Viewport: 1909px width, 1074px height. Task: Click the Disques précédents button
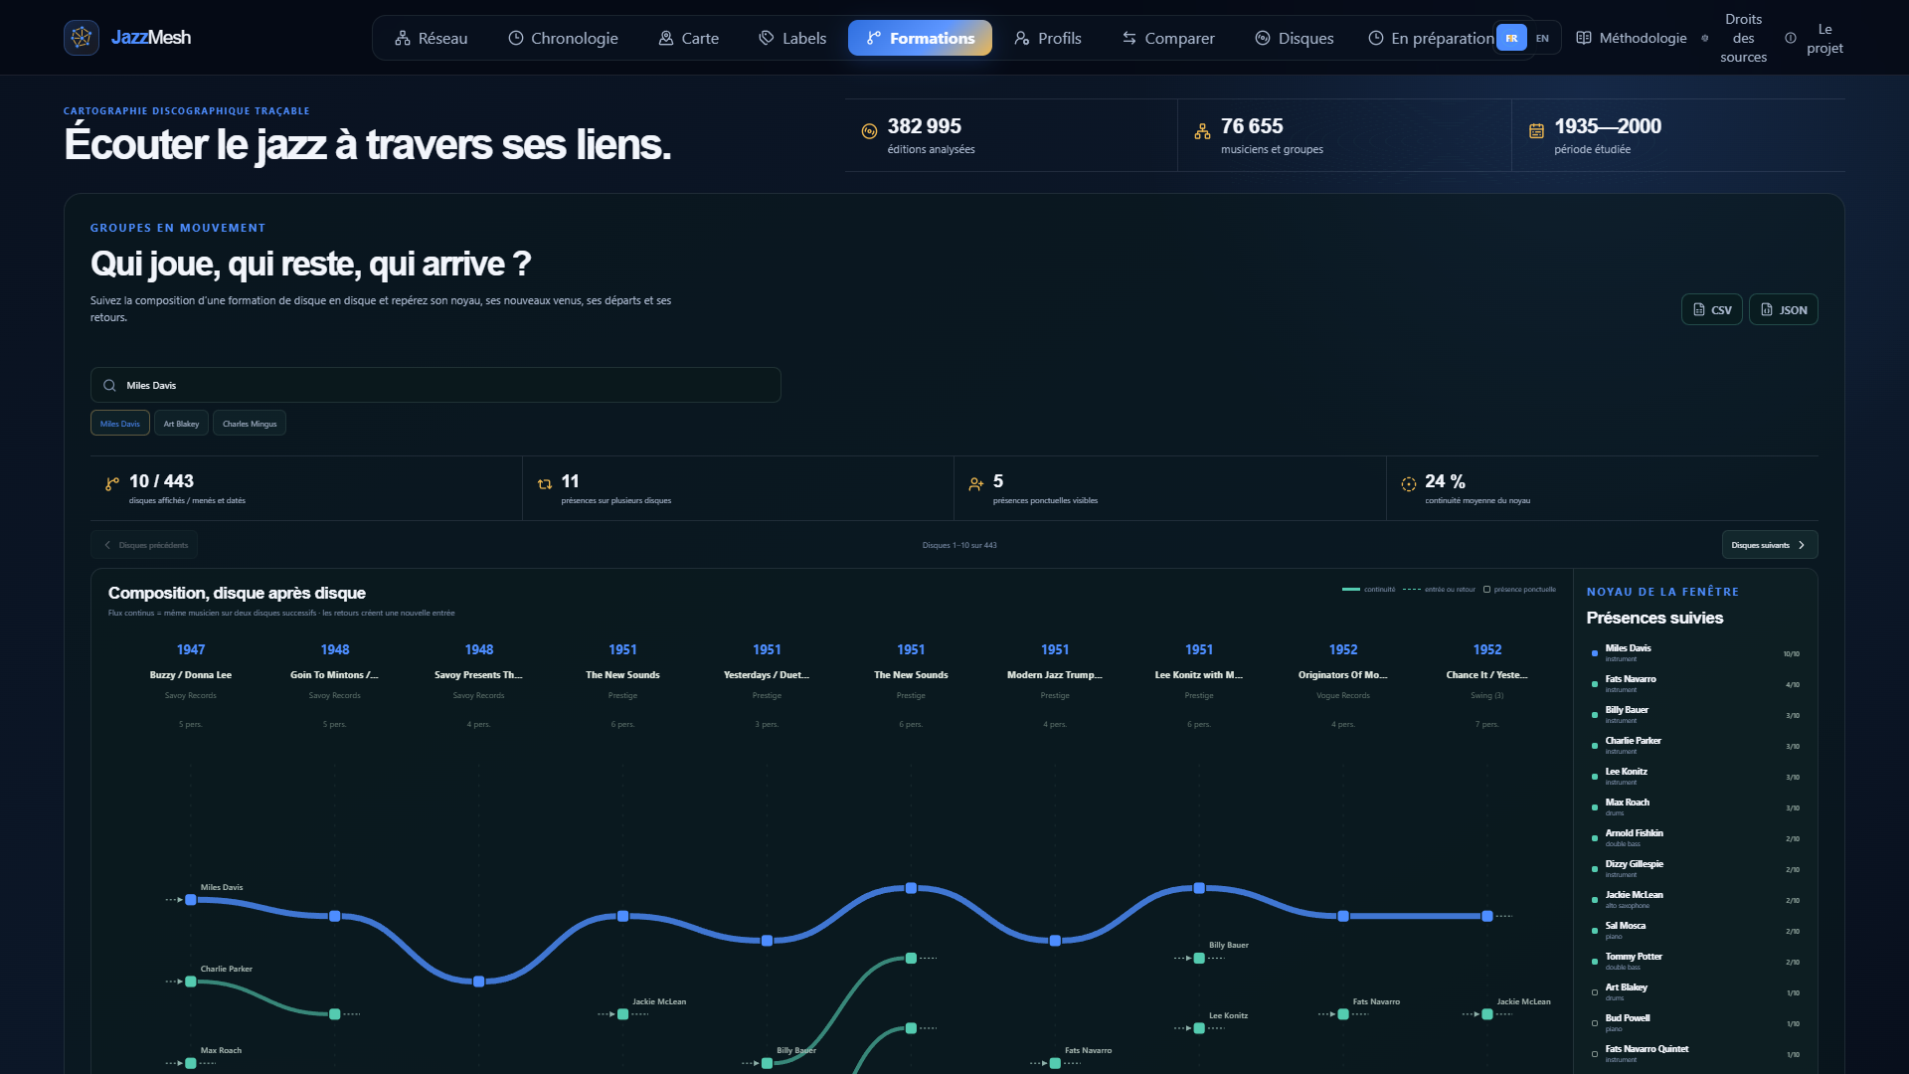(x=144, y=545)
